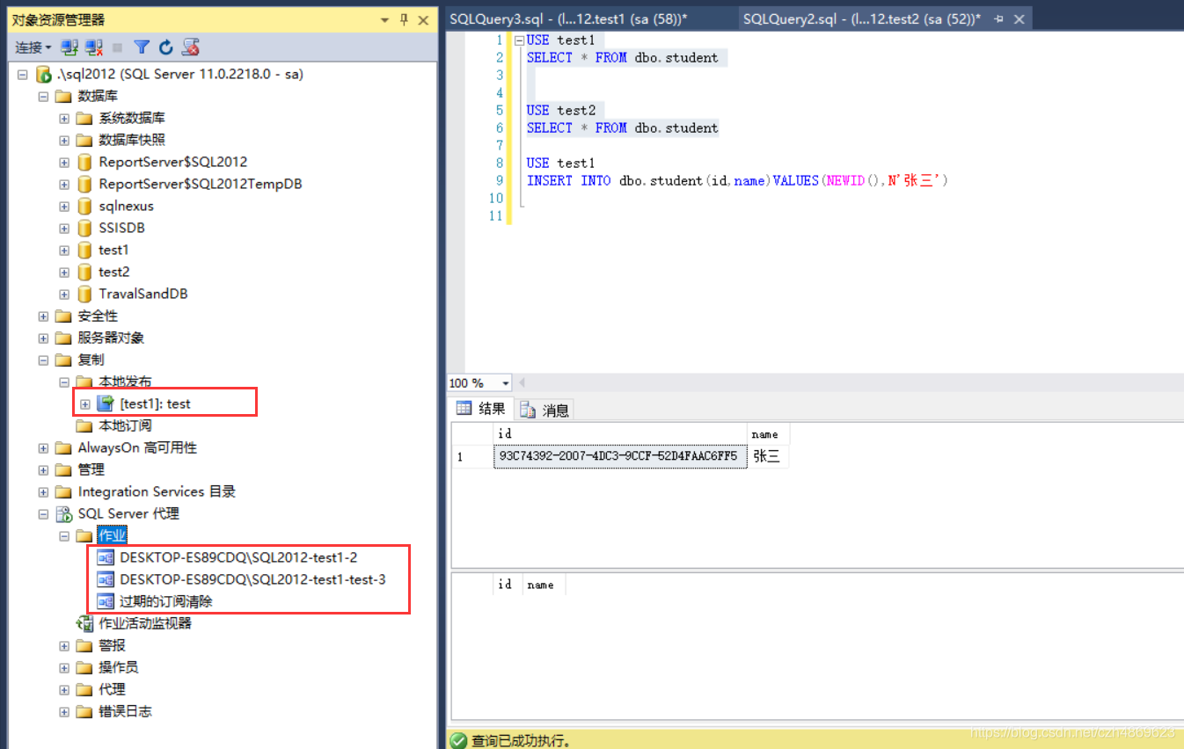The width and height of the screenshot is (1184, 749).
Task: Select job icon for DESKTOP-ES89CDQ\SQL2012-test1-2
Action: [106, 558]
